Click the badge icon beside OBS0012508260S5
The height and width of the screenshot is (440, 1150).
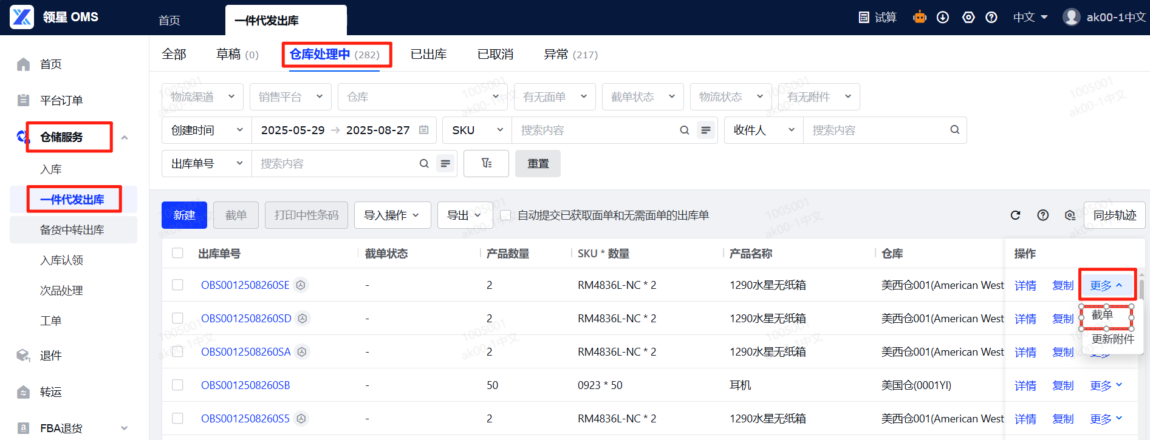click(301, 418)
